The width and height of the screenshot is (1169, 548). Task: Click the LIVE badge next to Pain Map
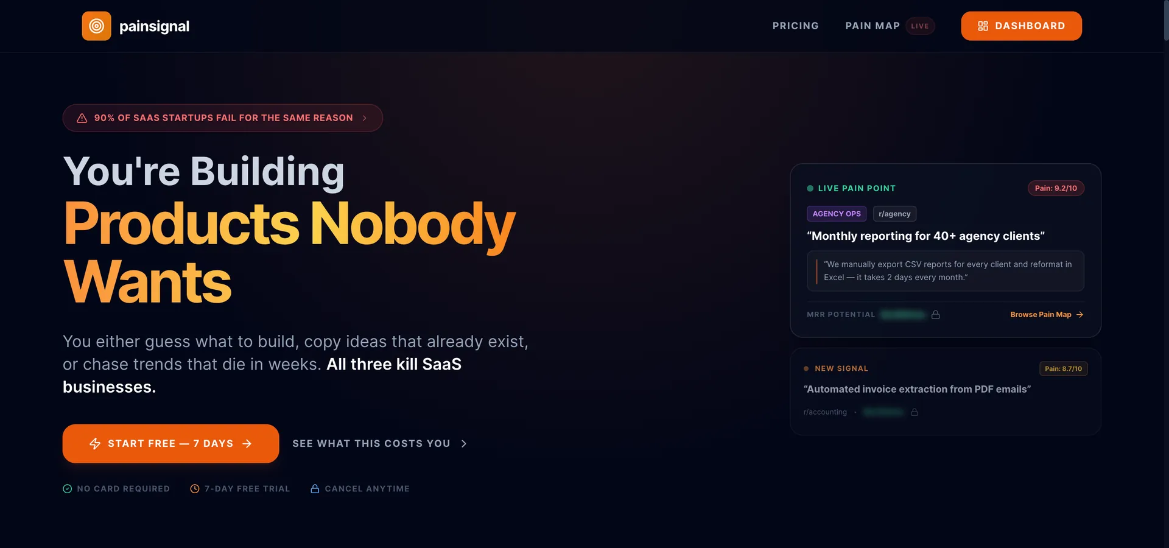pos(920,26)
